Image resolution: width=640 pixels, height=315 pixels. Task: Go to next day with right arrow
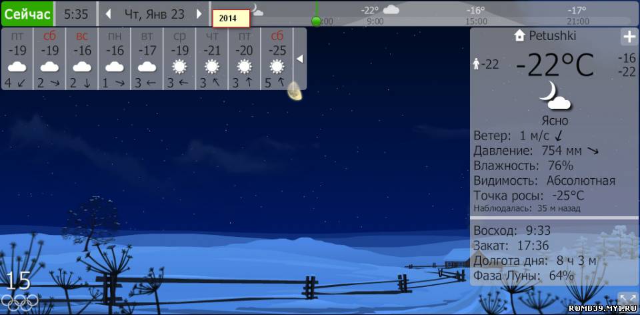199,13
